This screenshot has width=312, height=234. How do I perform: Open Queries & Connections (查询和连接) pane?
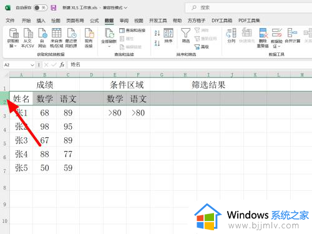click(x=132, y=31)
